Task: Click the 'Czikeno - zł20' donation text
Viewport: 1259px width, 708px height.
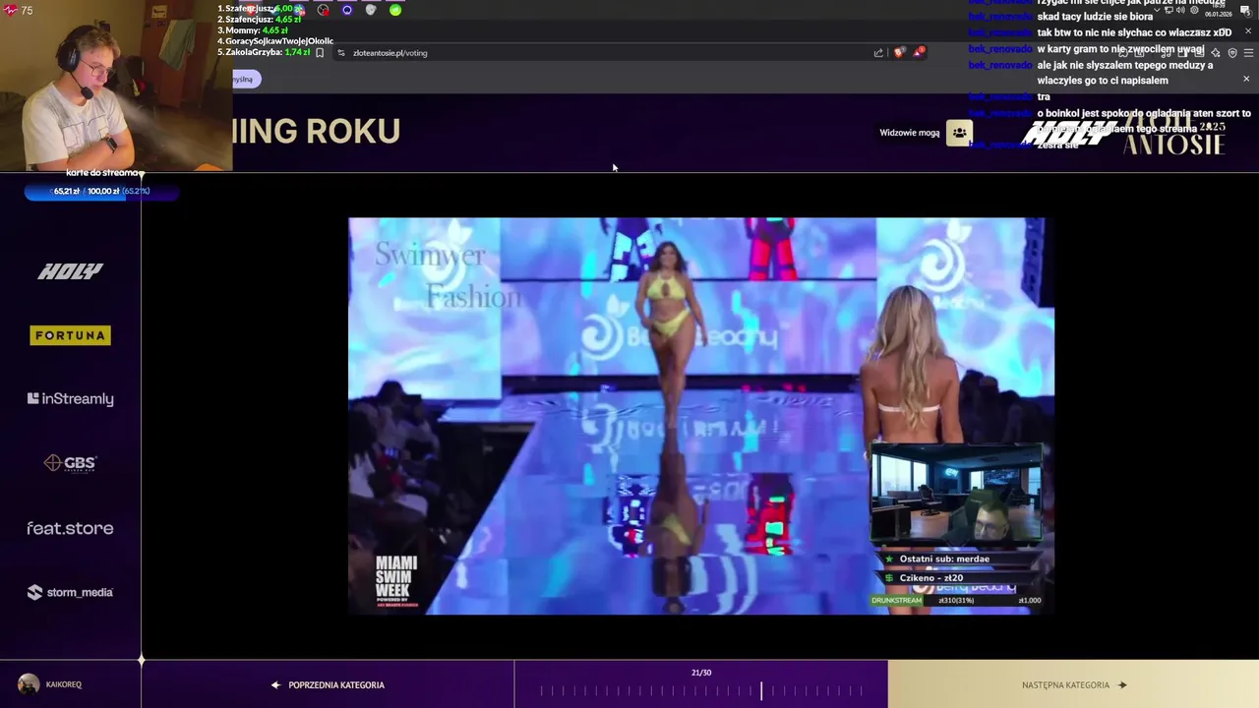Action: pyautogui.click(x=930, y=578)
